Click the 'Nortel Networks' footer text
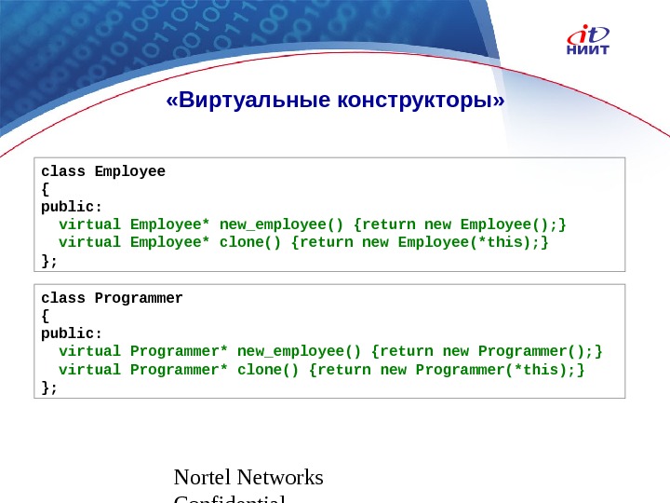The height and width of the screenshot is (503, 670). click(248, 477)
